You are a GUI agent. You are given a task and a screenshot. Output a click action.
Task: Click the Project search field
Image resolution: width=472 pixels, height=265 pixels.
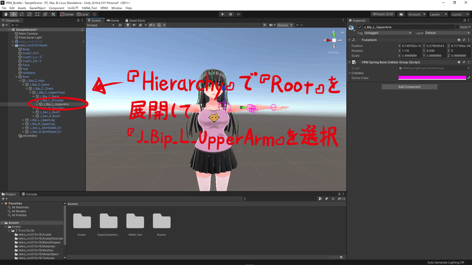click(279, 198)
